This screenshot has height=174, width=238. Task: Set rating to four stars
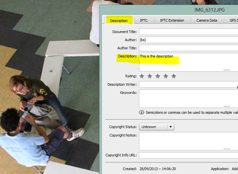[x=165, y=76]
